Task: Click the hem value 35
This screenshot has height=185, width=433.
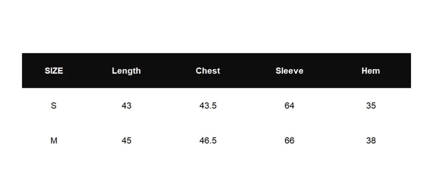Action: coord(371,106)
